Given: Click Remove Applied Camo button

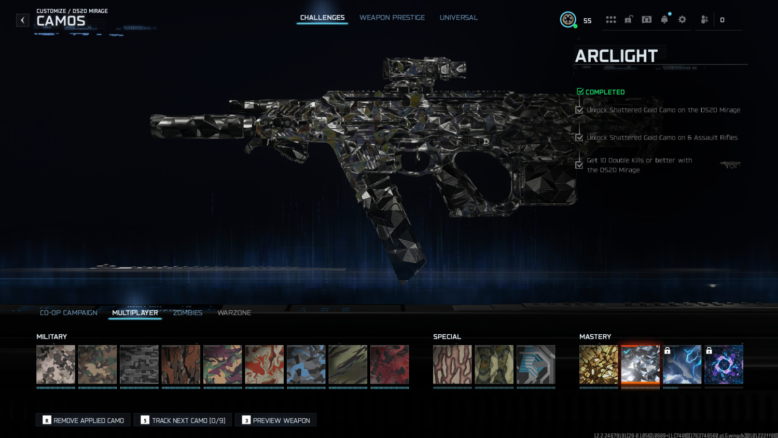Looking at the screenshot, I should [x=83, y=420].
